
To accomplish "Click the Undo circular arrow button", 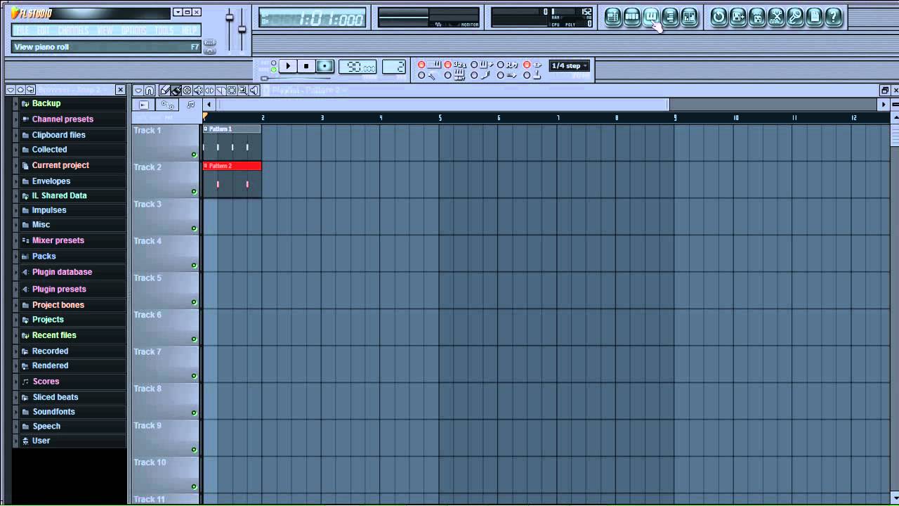I will pos(718,17).
